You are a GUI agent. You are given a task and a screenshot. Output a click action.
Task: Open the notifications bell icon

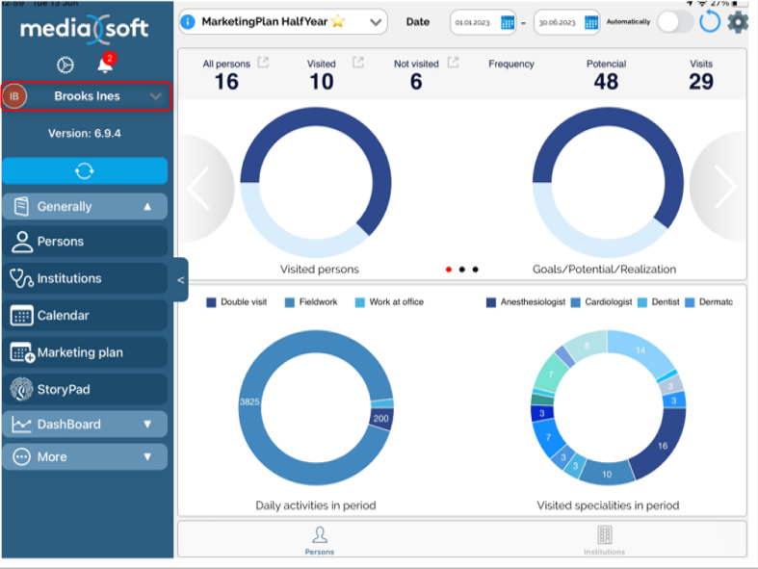105,65
